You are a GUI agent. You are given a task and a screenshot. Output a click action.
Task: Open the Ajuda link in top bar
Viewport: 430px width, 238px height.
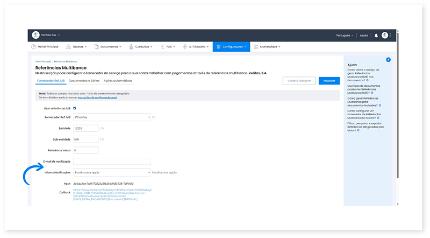(x=364, y=36)
